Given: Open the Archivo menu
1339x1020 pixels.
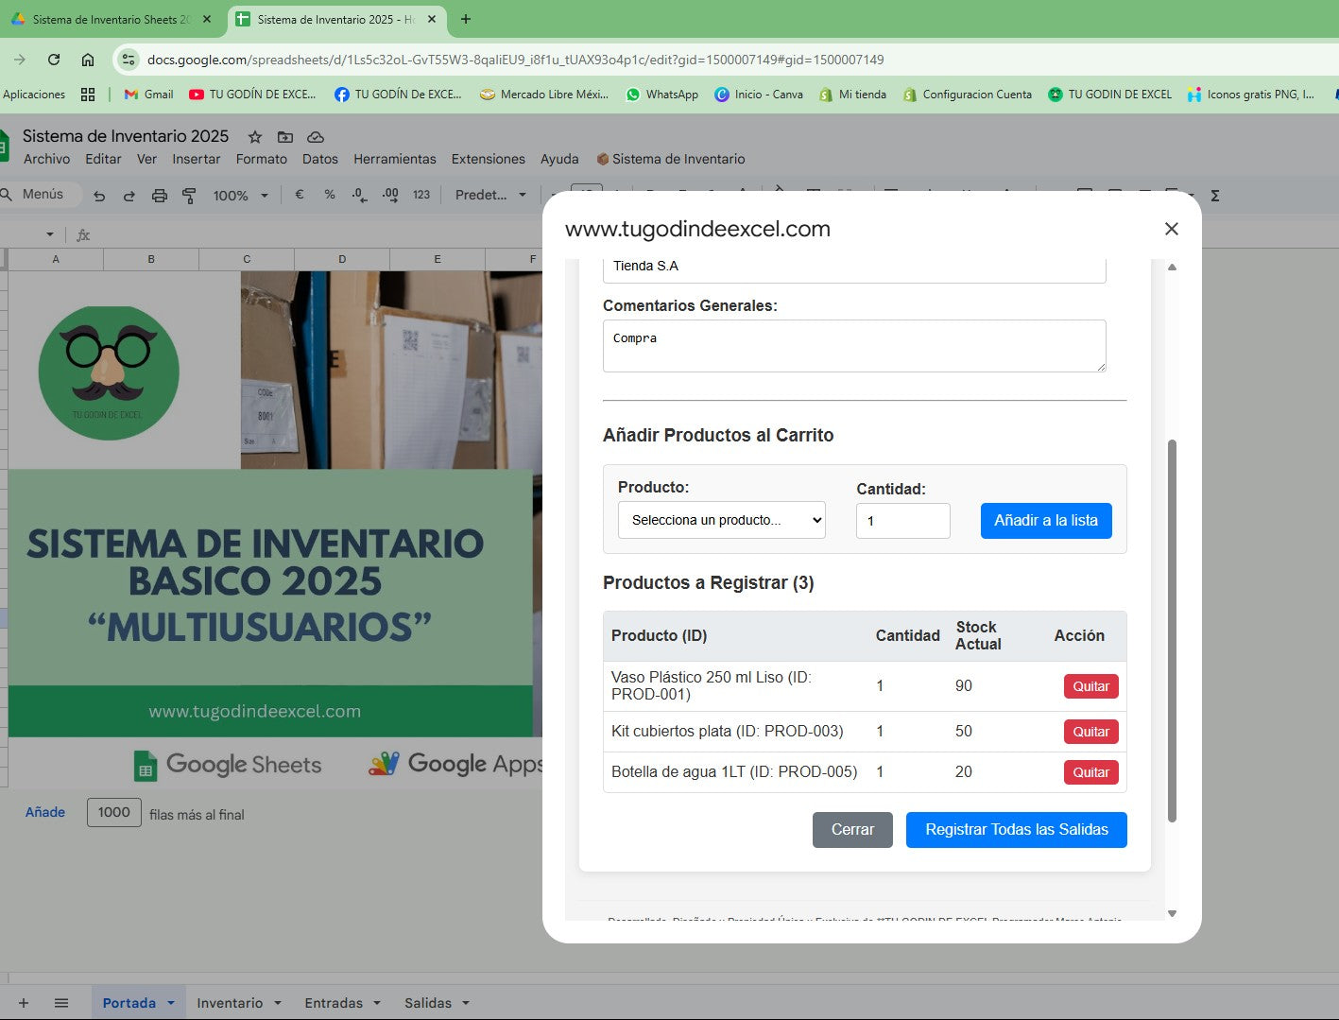Looking at the screenshot, I should click(46, 159).
